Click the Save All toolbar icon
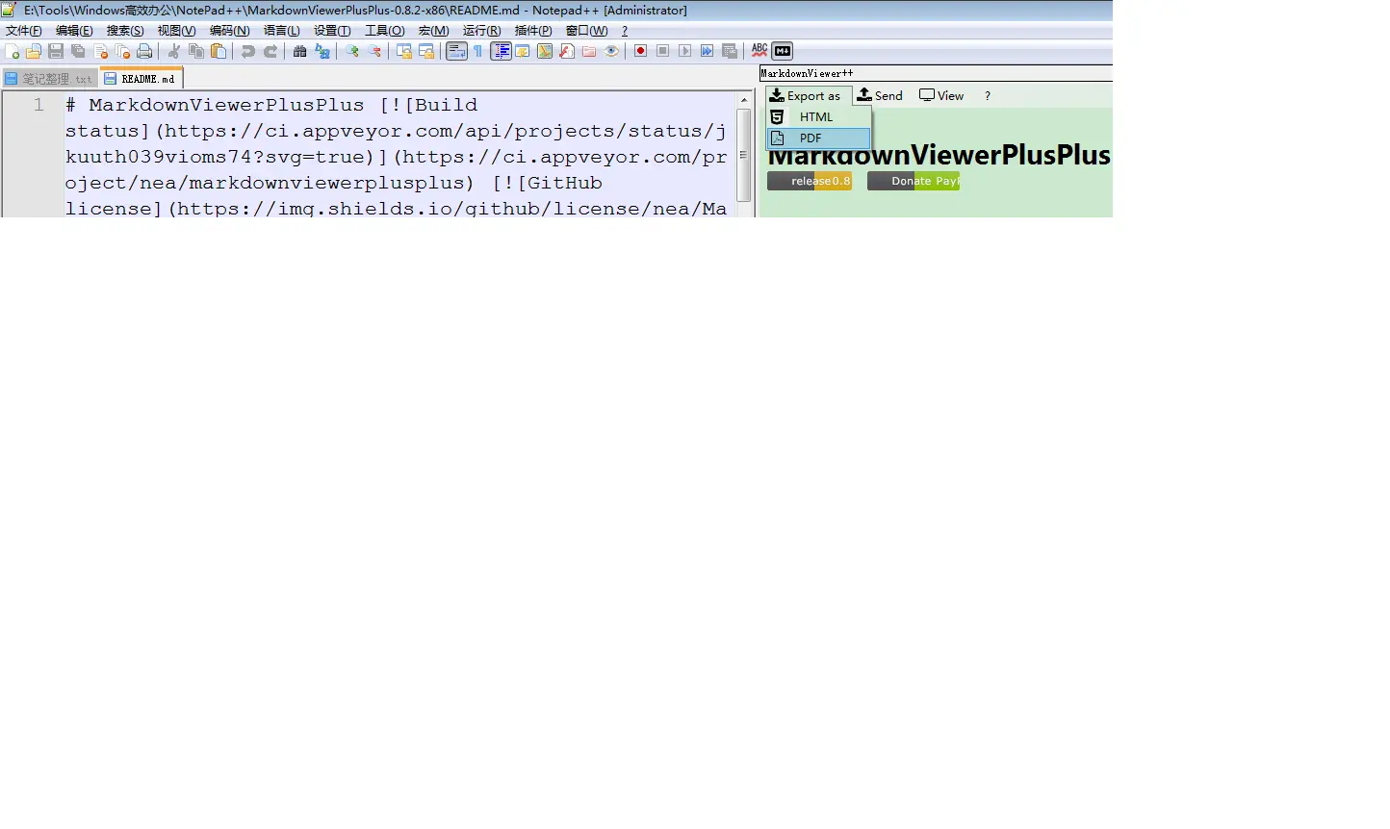1390x829 pixels. 78,51
